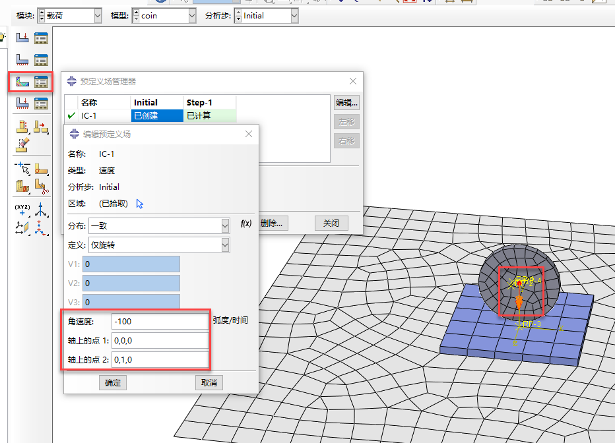Select the eraser repair tool icon
615x443 pixels.
[x=22, y=144]
